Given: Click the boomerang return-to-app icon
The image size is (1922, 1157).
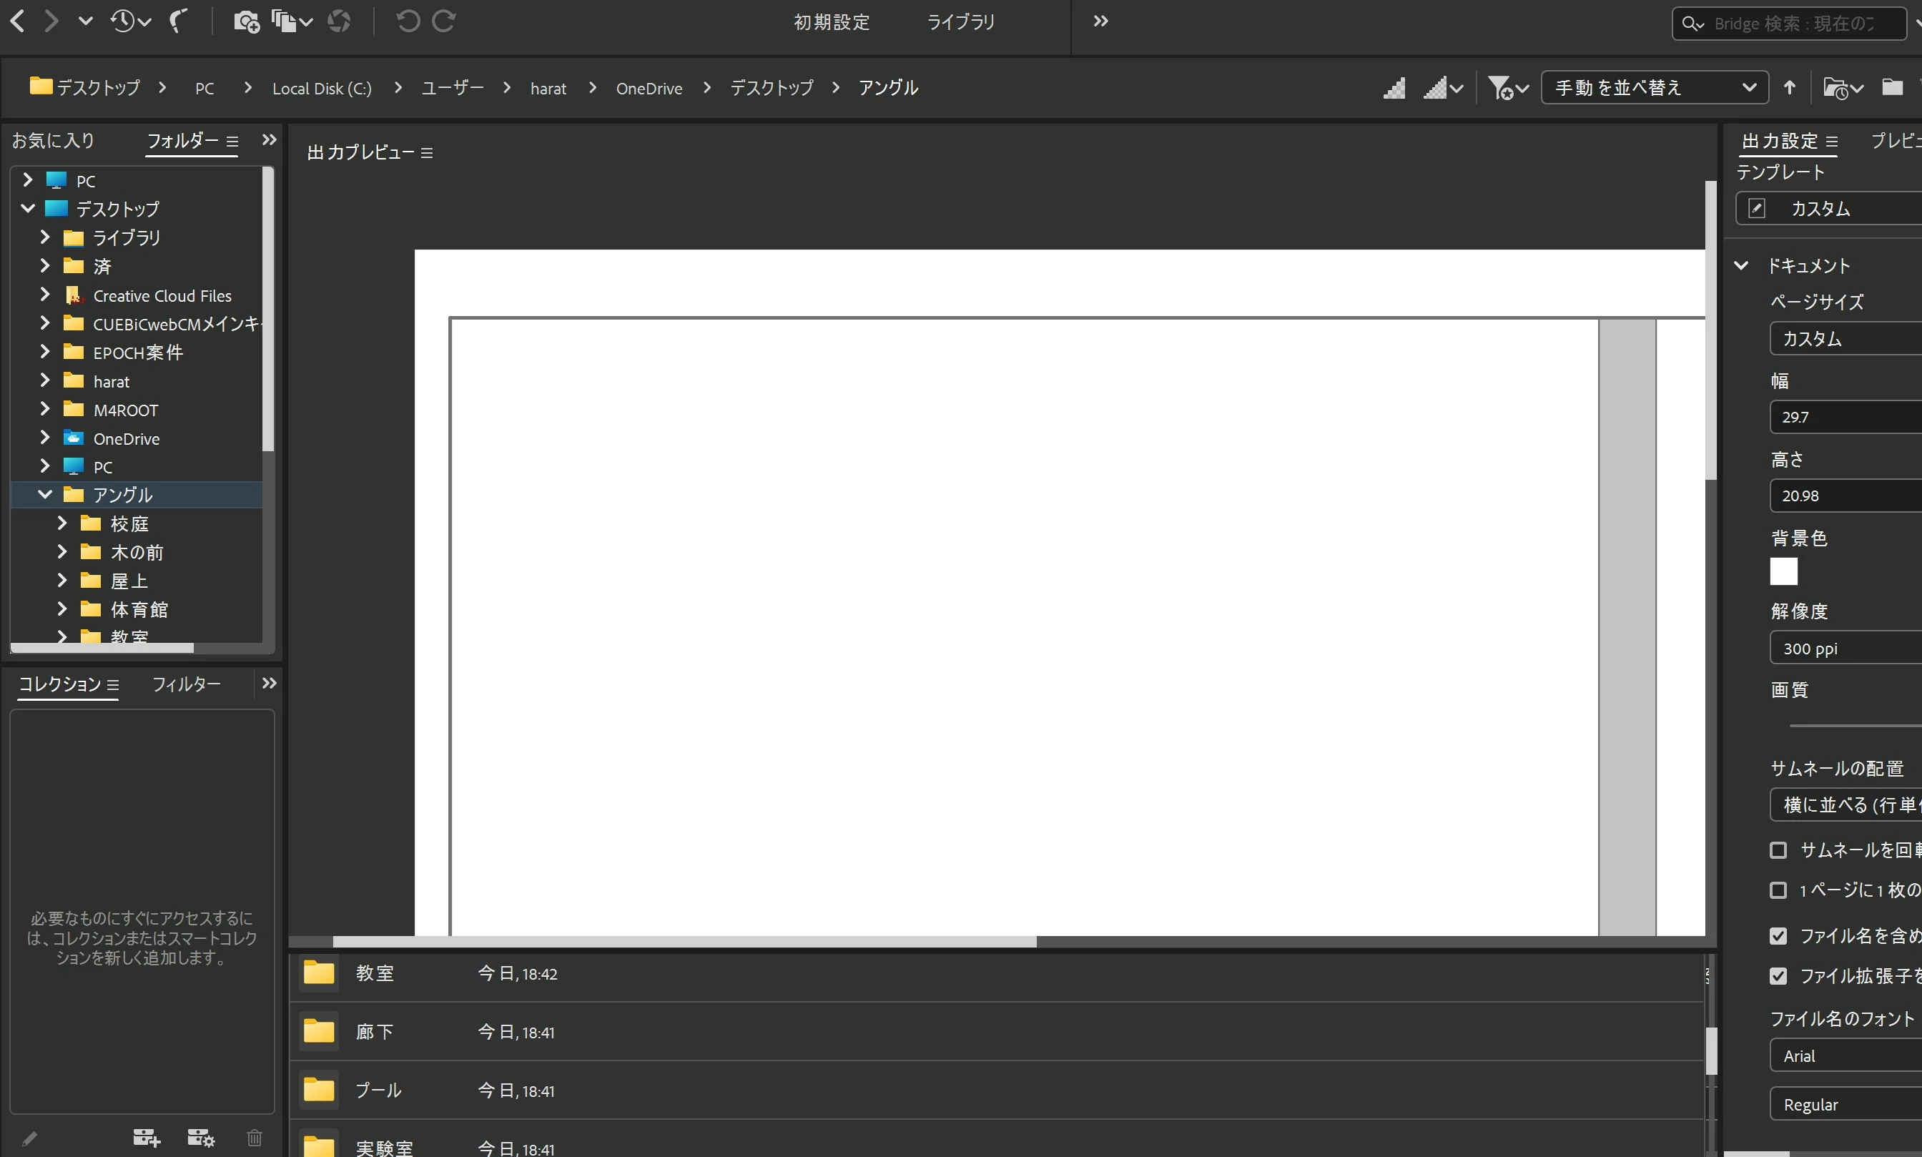Looking at the screenshot, I should pyautogui.click(x=179, y=21).
